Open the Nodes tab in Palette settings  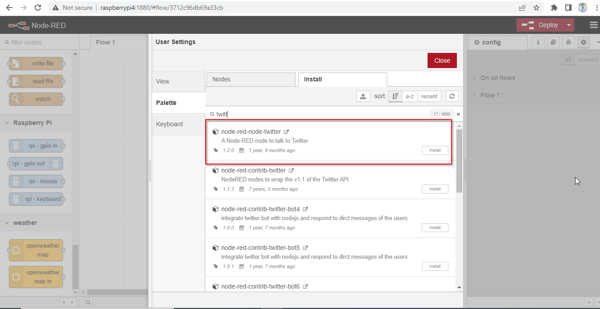(x=251, y=79)
